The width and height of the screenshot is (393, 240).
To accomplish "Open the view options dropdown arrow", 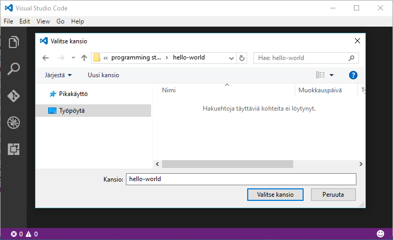I will pos(331,75).
